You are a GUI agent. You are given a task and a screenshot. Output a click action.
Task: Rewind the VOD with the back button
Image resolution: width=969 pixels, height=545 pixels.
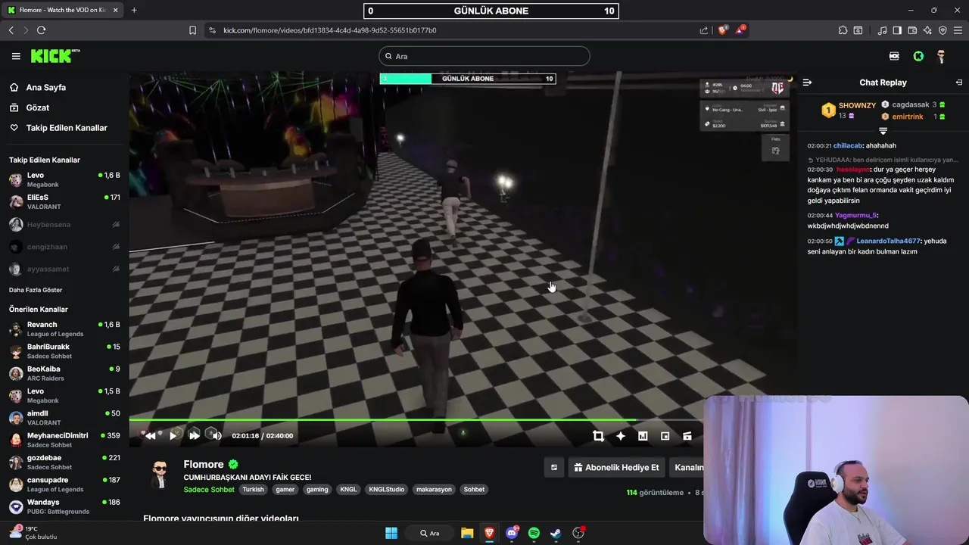click(x=150, y=435)
